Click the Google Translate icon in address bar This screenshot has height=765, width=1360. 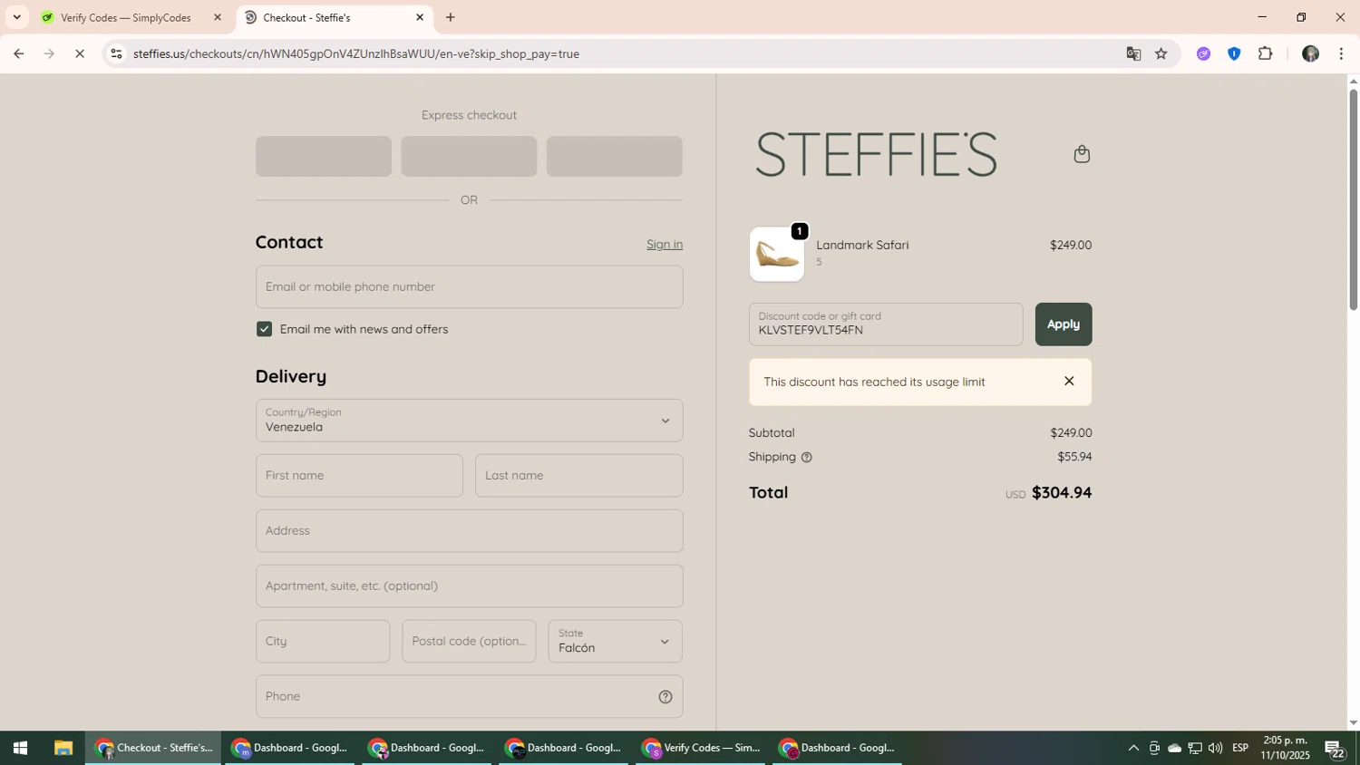(x=1133, y=54)
